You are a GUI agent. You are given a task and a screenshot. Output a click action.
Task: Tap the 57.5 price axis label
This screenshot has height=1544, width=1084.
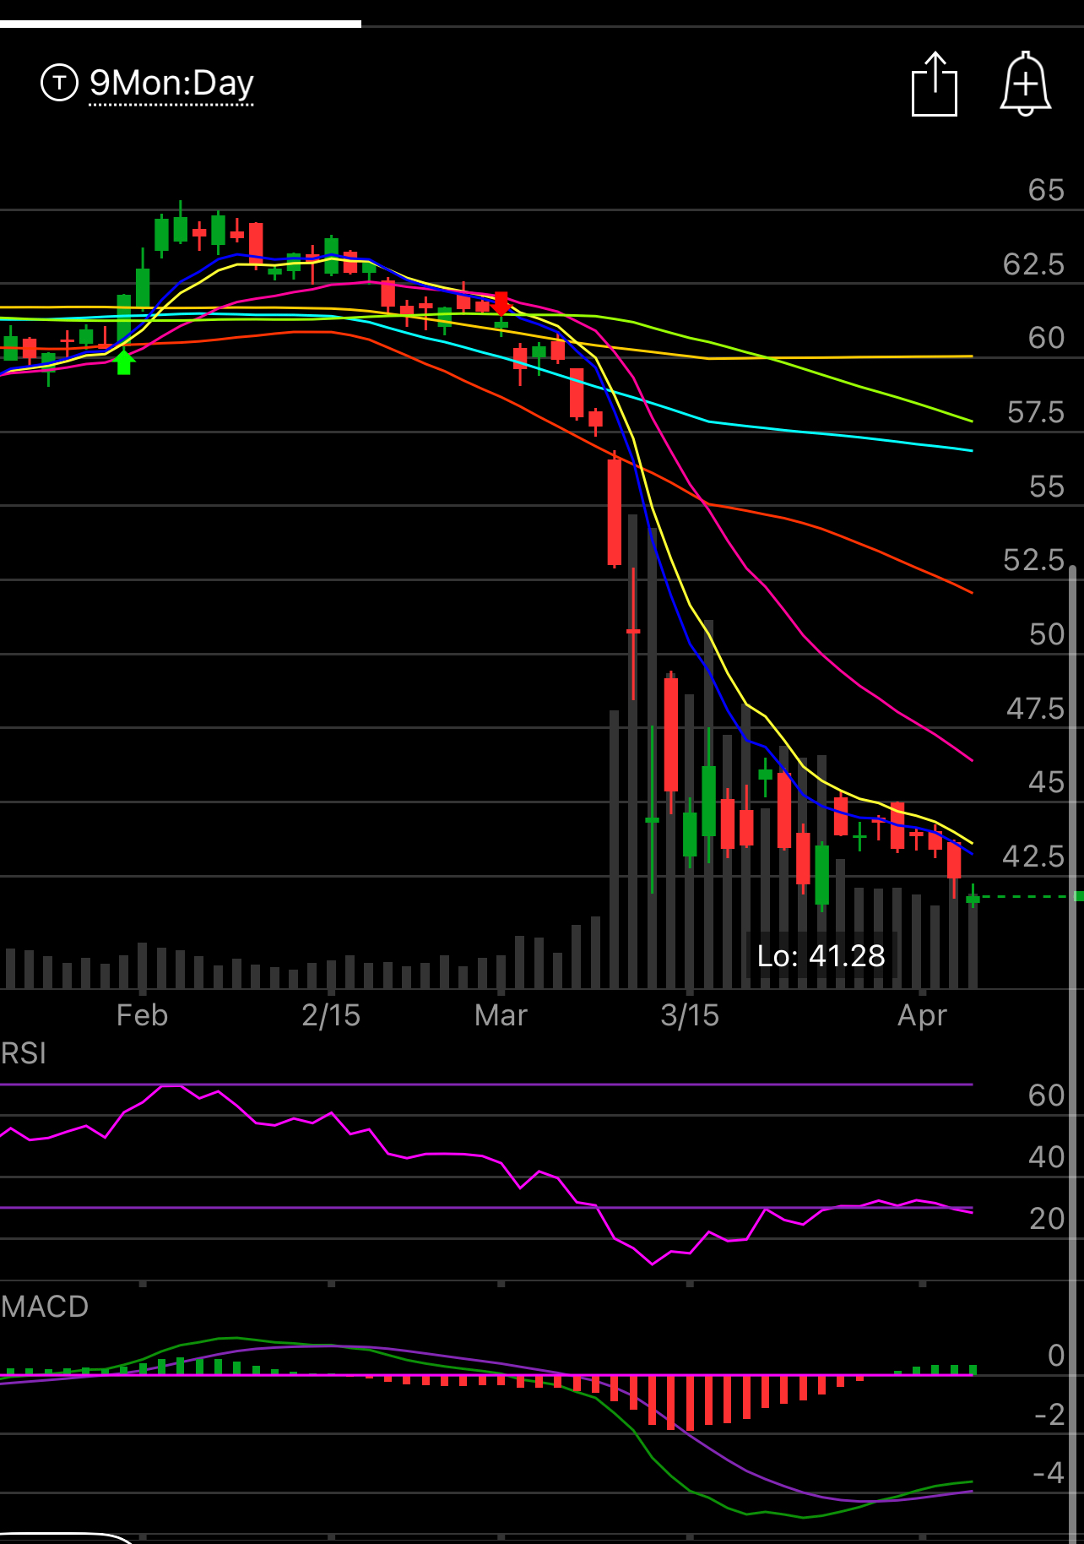pos(1036,412)
